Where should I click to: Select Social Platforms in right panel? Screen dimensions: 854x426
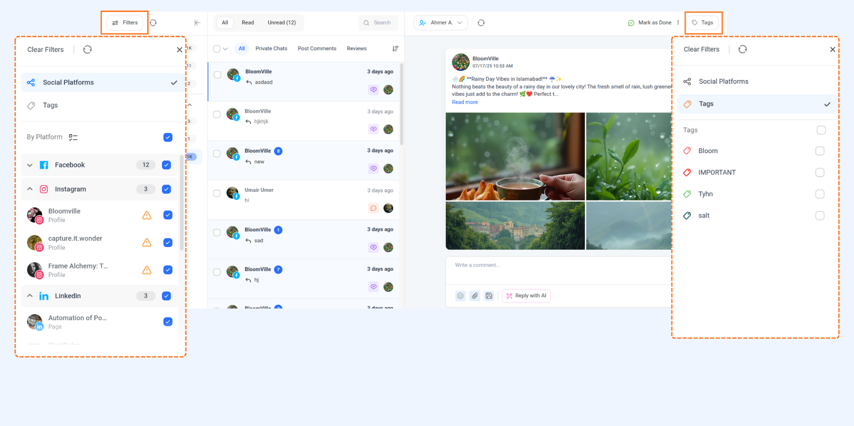[x=757, y=81]
